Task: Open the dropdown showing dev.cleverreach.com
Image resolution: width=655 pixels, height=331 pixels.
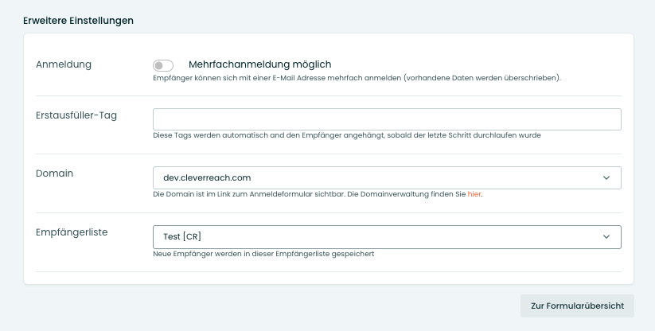Action: [387, 177]
